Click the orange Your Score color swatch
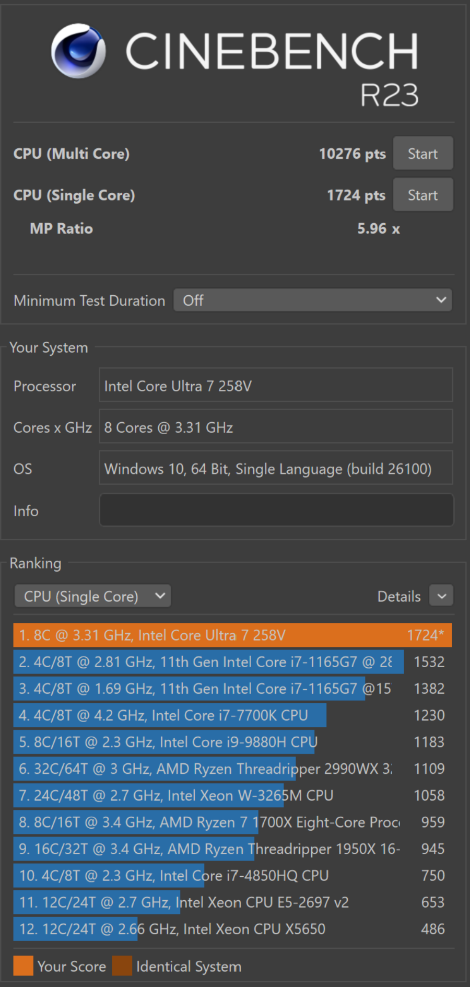 pyautogui.click(x=23, y=966)
